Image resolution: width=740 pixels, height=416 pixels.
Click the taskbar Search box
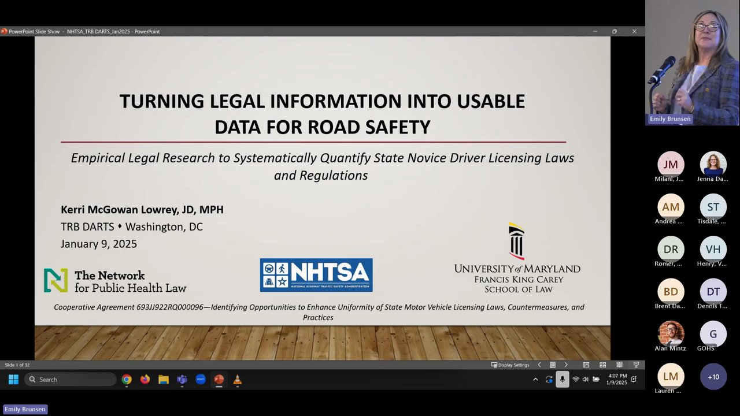[x=71, y=380]
